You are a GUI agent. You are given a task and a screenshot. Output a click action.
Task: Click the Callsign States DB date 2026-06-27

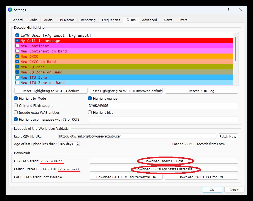pyautogui.click(x=69, y=169)
